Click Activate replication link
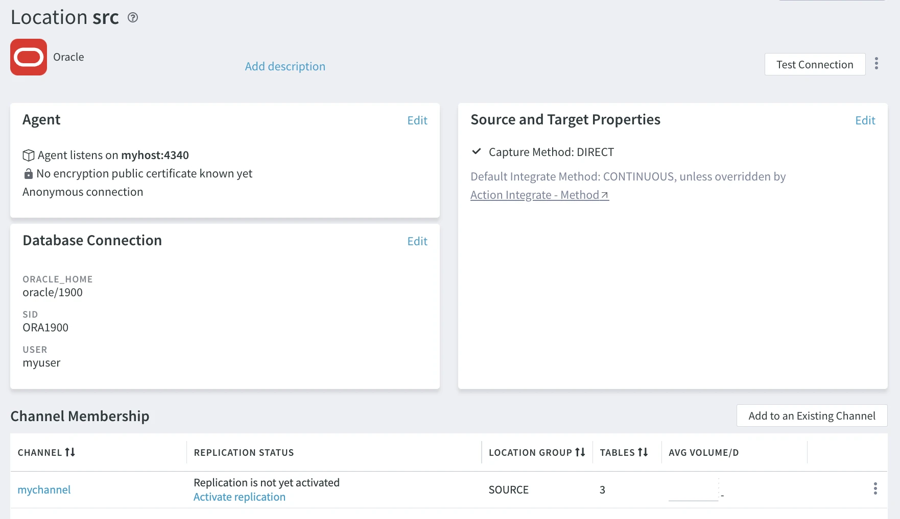Image resolution: width=900 pixels, height=519 pixels. (x=239, y=497)
